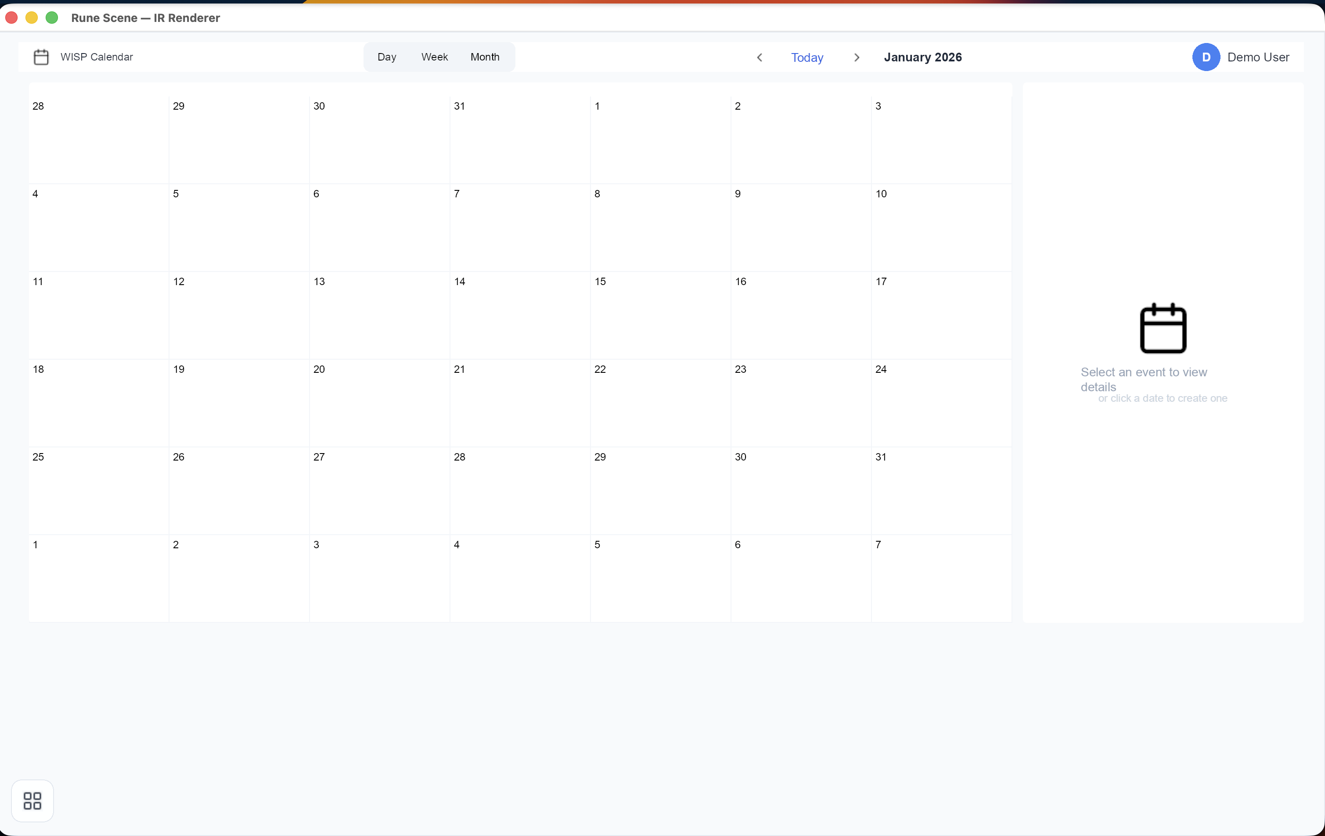Advance to next month with the right chevron

(x=856, y=57)
